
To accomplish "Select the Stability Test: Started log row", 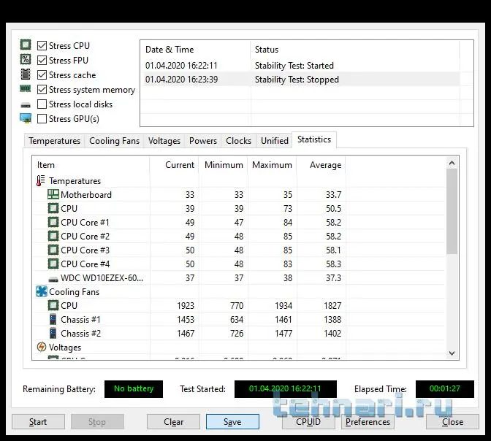I will (300, 66).
